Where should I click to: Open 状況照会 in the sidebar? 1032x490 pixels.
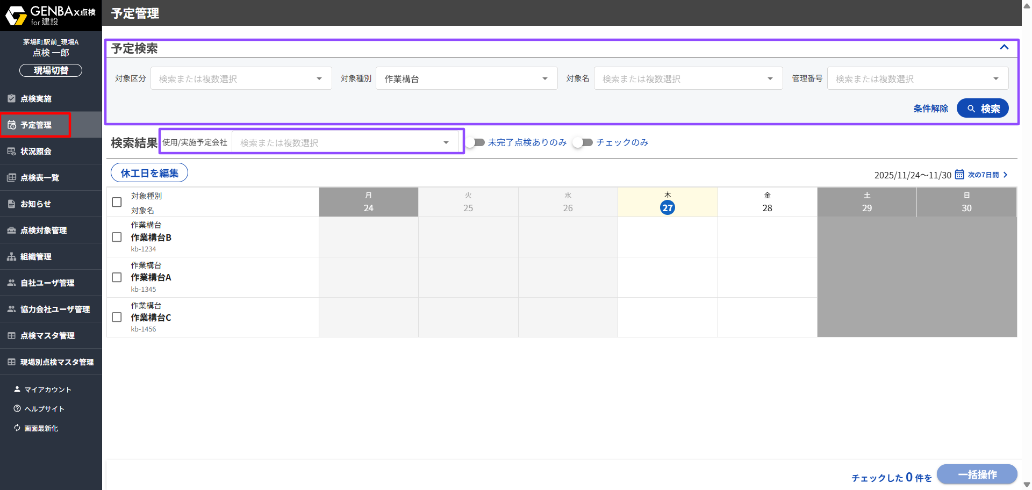(36, 152)
